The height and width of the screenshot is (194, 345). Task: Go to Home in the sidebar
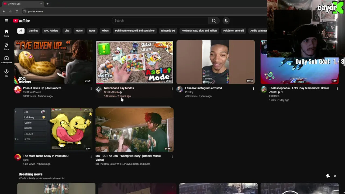6,33
